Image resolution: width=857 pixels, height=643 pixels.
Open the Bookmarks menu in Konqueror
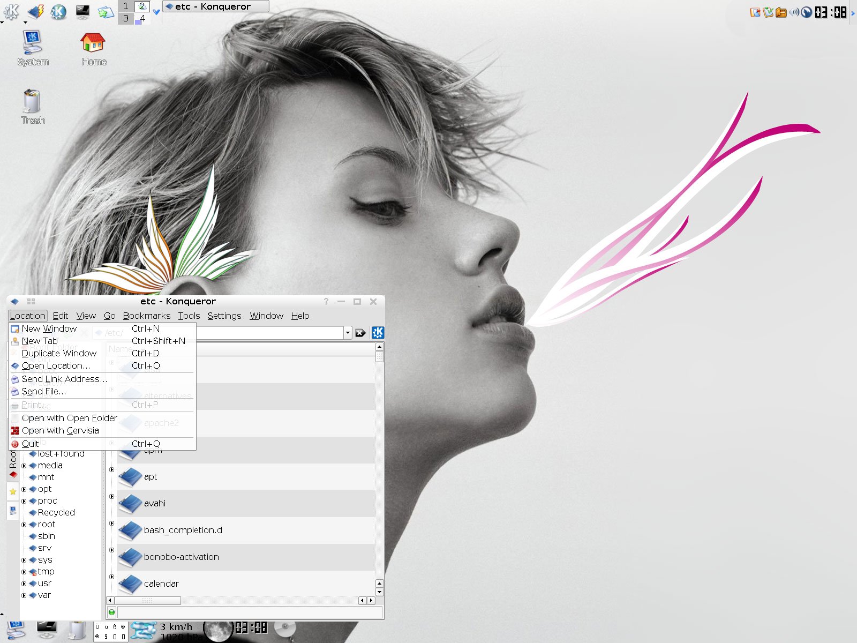click(147, 316)
